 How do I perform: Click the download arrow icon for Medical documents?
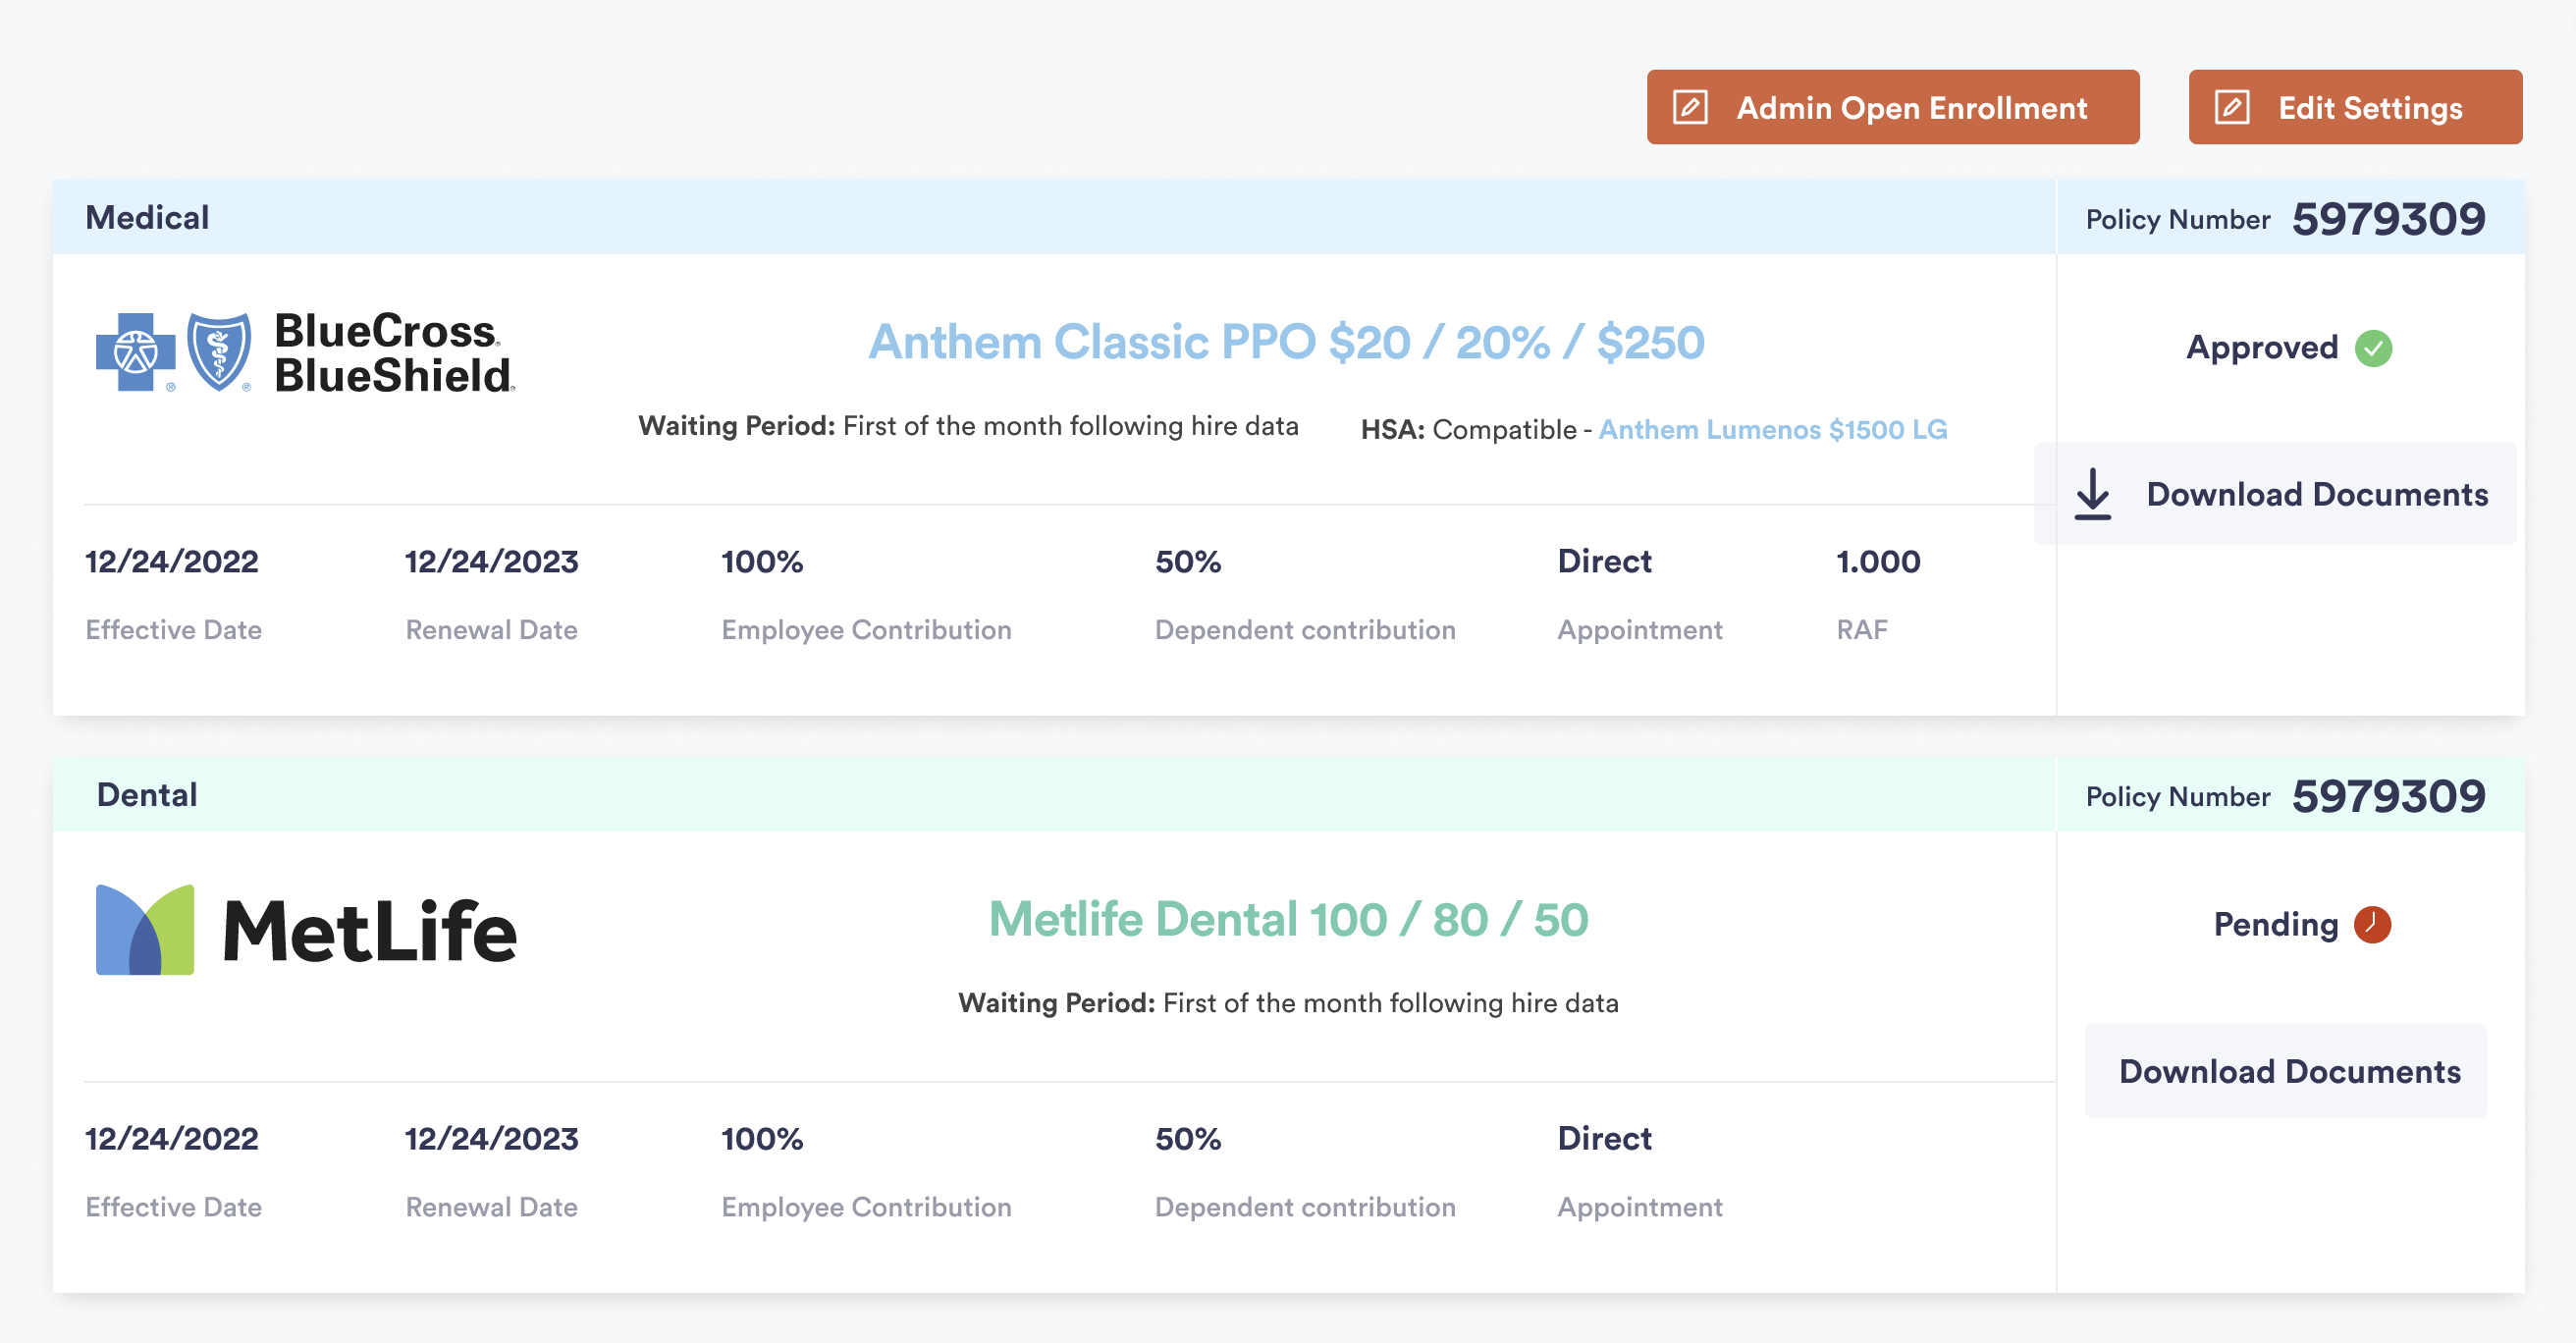click(x=2093, y=493)
